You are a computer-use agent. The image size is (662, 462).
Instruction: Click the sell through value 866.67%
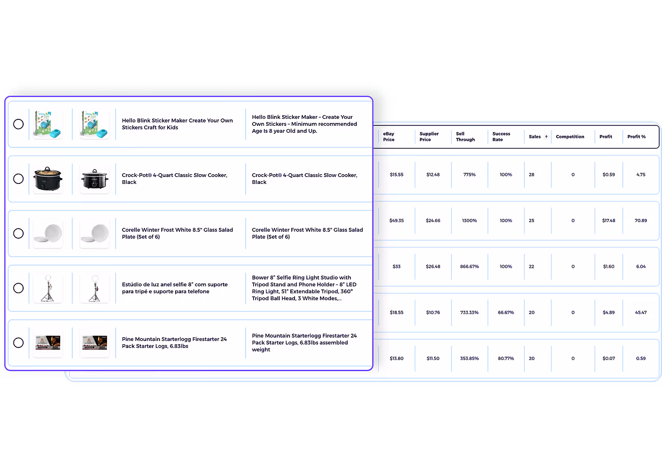[x=469, y=267]
